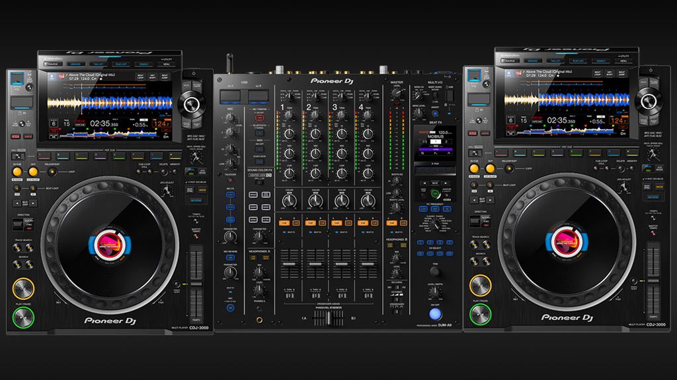Image resolution: width=677 pixels, height=380 pixels.
Task: Select the BROWSE tab on the left deck screen
Action: coord(74,64)
